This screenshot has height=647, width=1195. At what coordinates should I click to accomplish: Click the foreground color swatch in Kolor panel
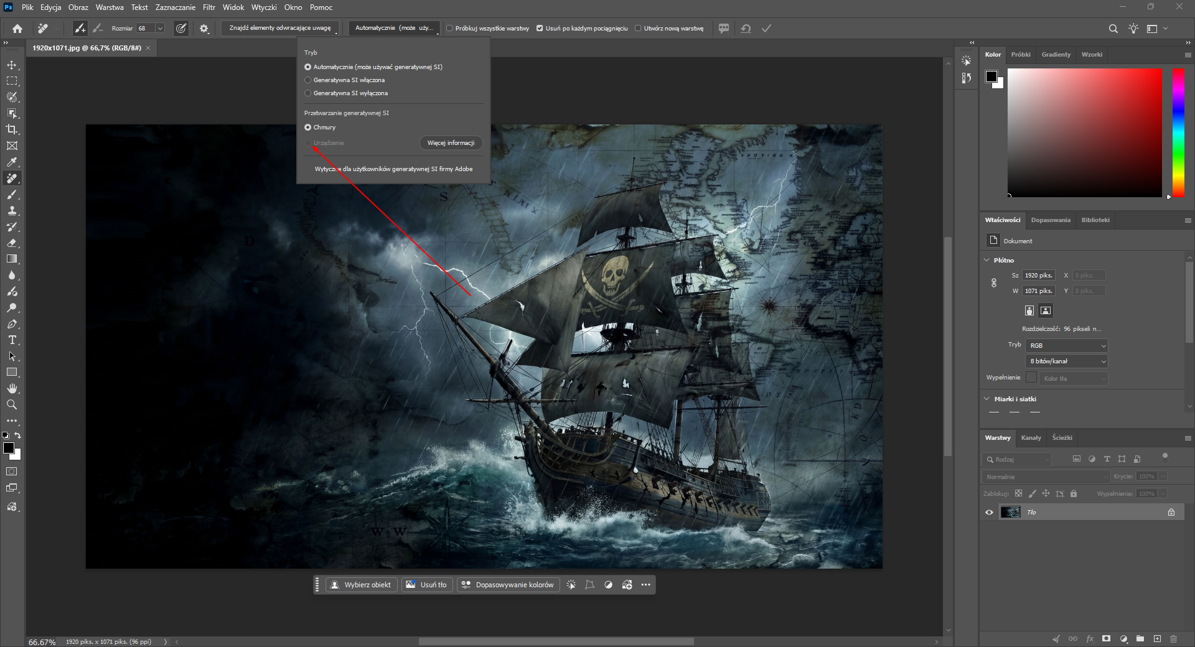[x=991, y=77]
